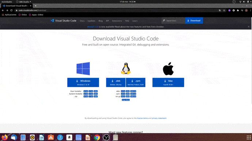252x141 pixels.
Task: Open the translate page icon in address bar
Action: (220, 11)
